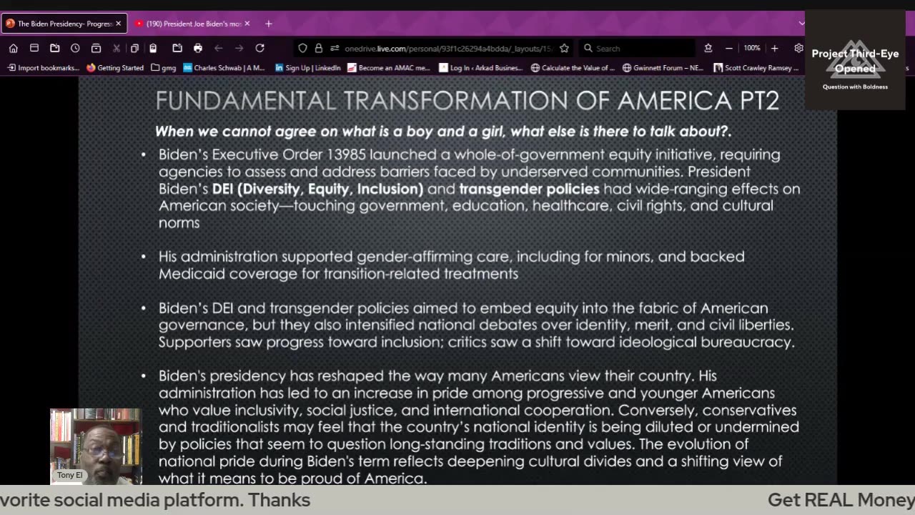Click the Copy icon in toolbar
915x515 pixels.
pyautogui.click(x=134, y=48)
